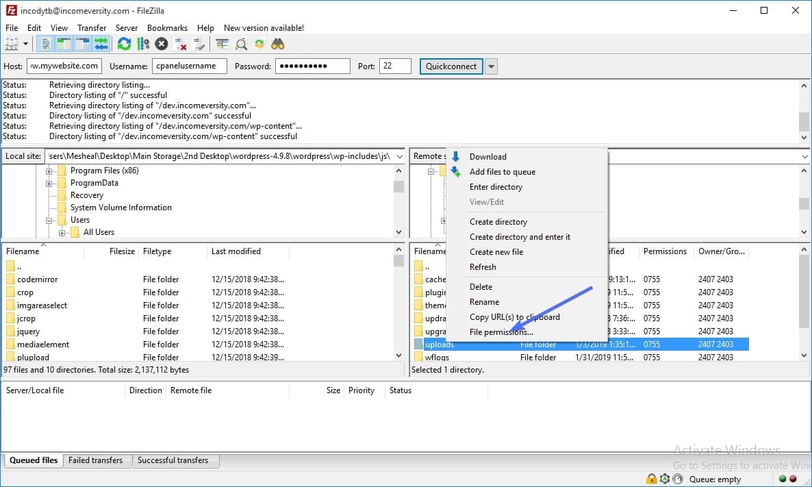Click the gear auto-mode icon in status bar

click(665, 479)
